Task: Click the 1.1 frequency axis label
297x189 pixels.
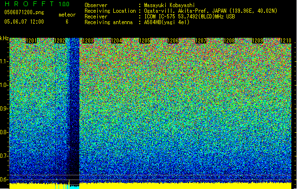Action: [x=4, y=61]
